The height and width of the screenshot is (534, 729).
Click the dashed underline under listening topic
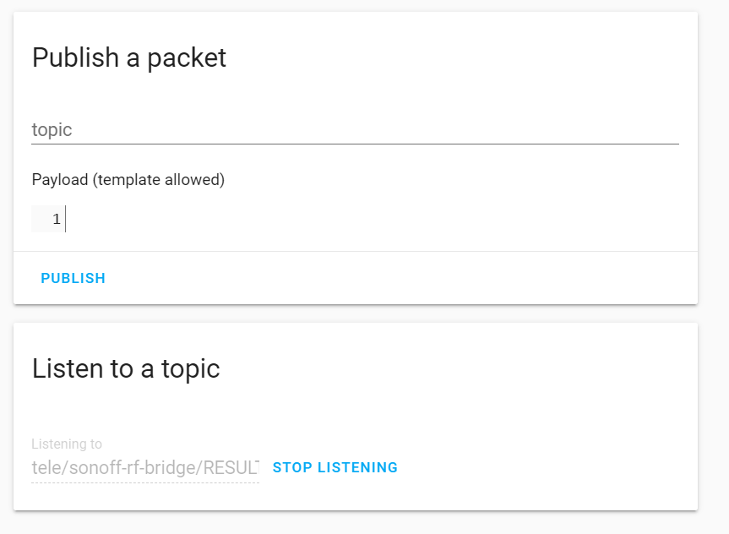pyautogui.click(x=145, y=483)
